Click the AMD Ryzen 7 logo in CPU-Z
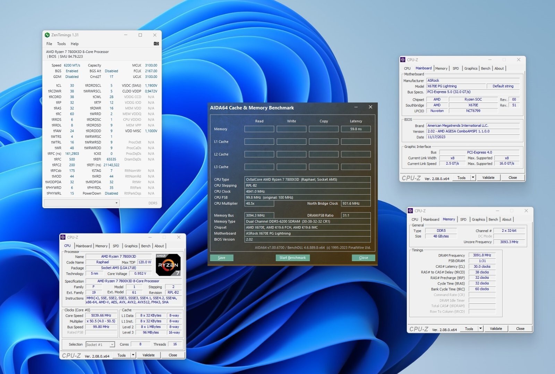 [168, 265]
